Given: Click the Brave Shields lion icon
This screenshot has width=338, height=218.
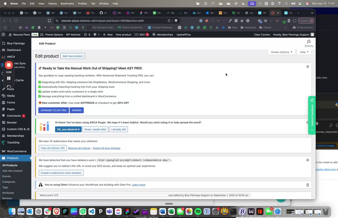Looking at the screenshot, I should [x=176, y=21].
